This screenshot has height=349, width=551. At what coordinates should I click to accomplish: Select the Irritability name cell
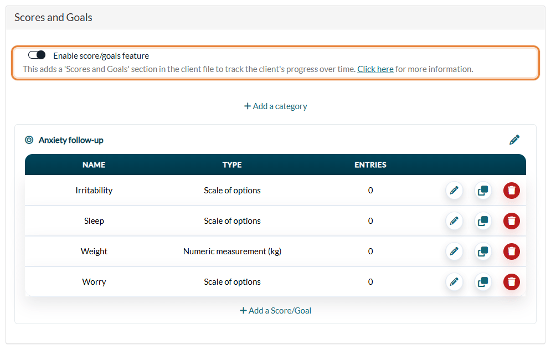[94, 191]
